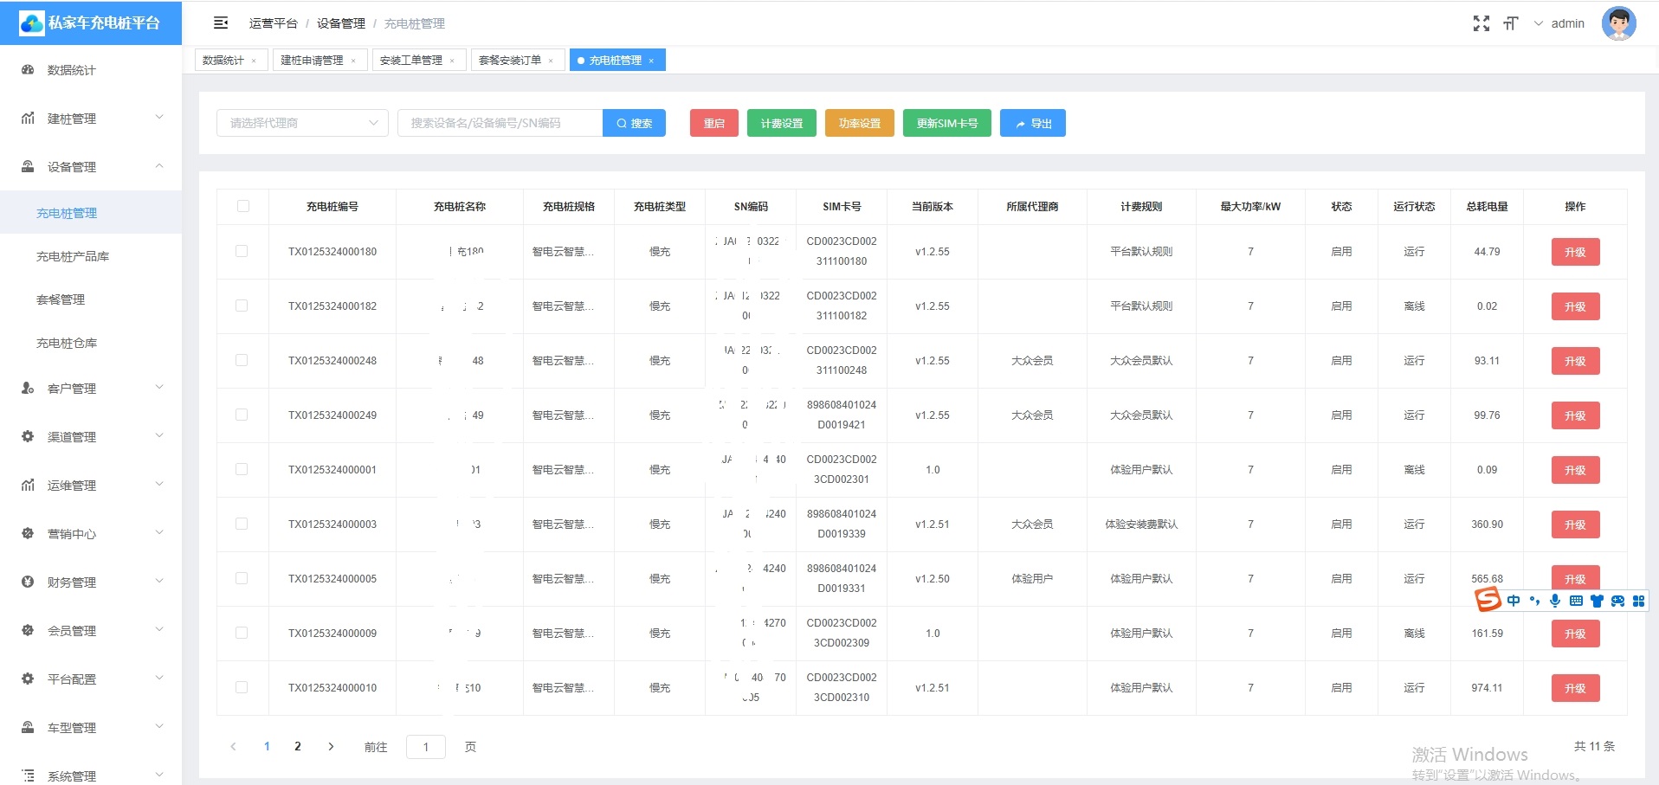Check the row TX0125324000182 checkbox
This screenshot has width=1659, height=785.
[242, 306]
